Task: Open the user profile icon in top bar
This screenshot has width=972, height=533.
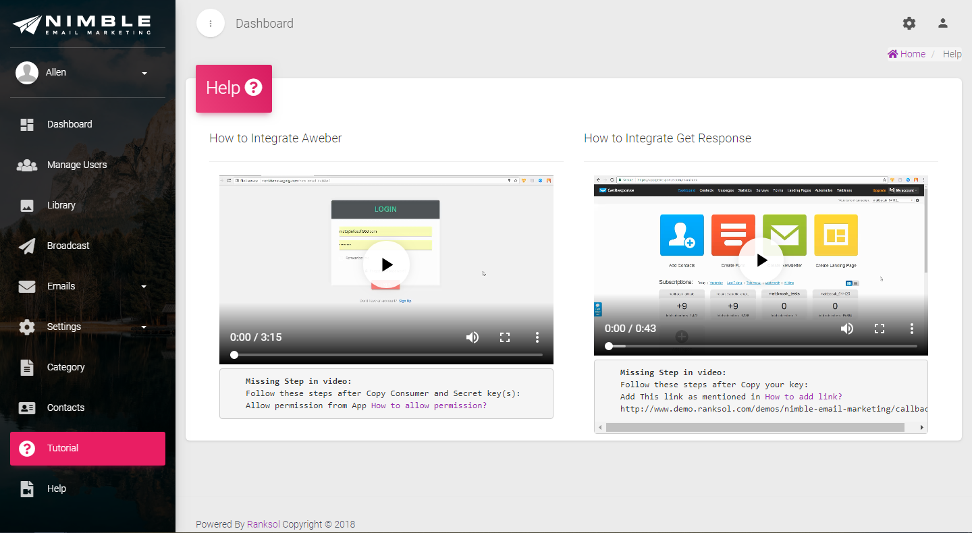Action: point(943,23)
